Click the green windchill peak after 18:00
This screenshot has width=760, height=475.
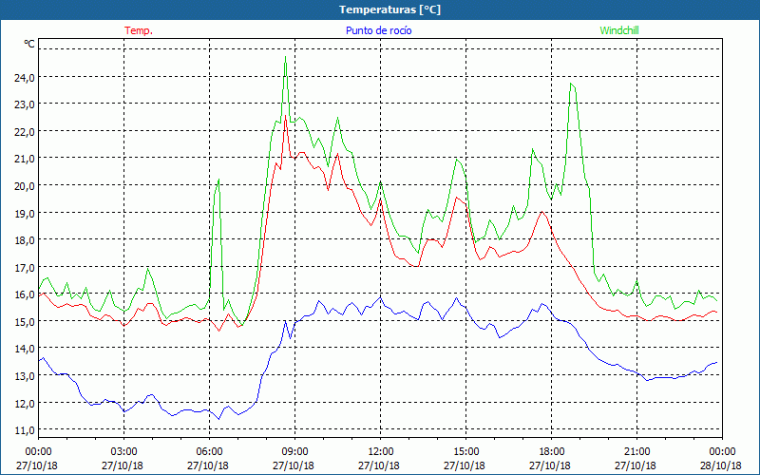coord(572,84)
